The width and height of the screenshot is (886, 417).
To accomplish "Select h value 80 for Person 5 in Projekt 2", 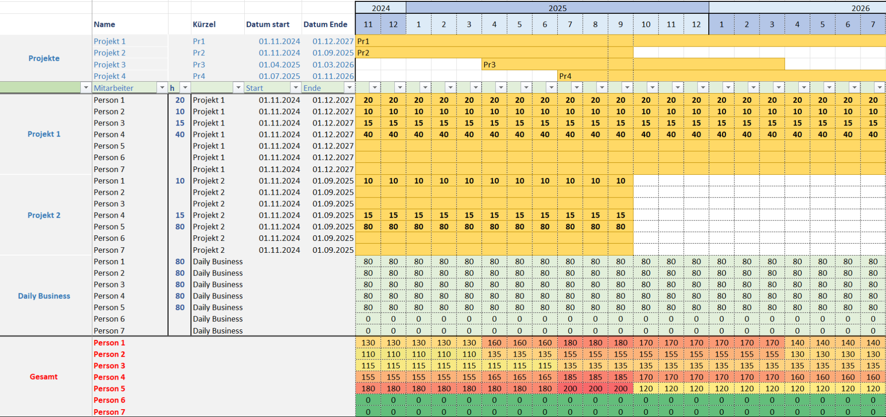I will [x=180, y=226].
